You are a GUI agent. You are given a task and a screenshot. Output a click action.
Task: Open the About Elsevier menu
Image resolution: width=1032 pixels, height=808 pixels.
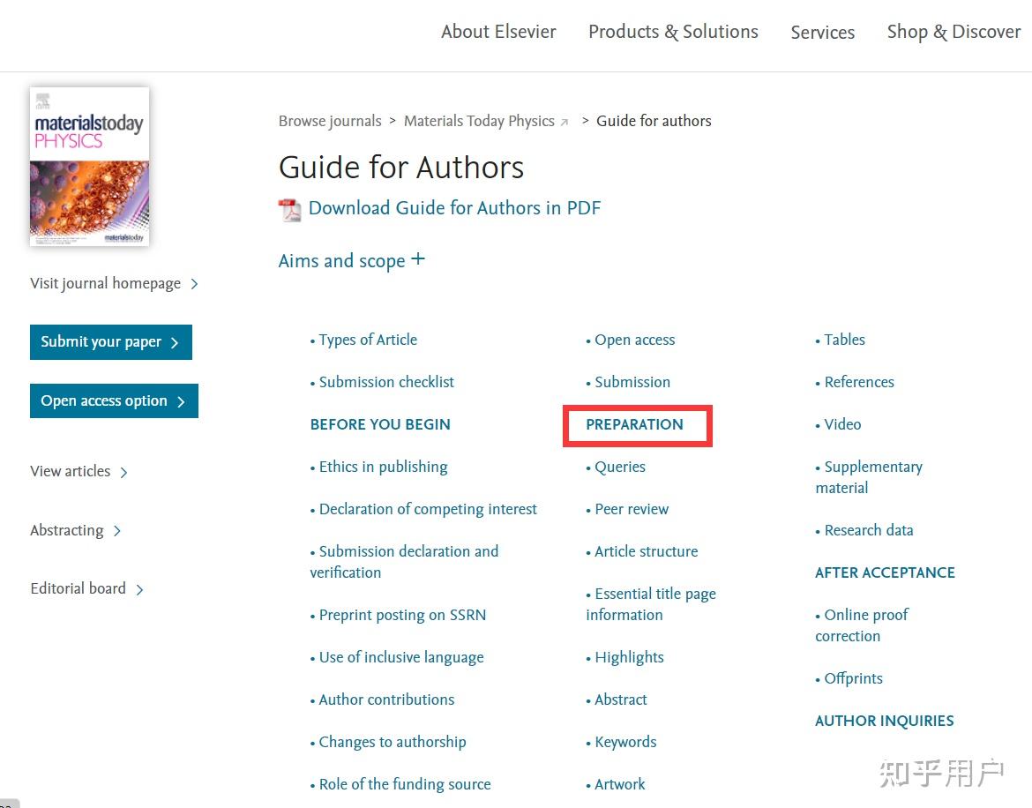[498, 32]
